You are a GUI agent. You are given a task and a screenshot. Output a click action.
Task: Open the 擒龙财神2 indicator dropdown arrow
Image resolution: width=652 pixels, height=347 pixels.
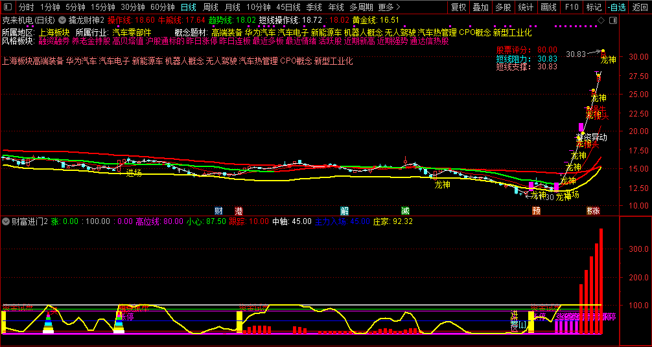(62, 20)
